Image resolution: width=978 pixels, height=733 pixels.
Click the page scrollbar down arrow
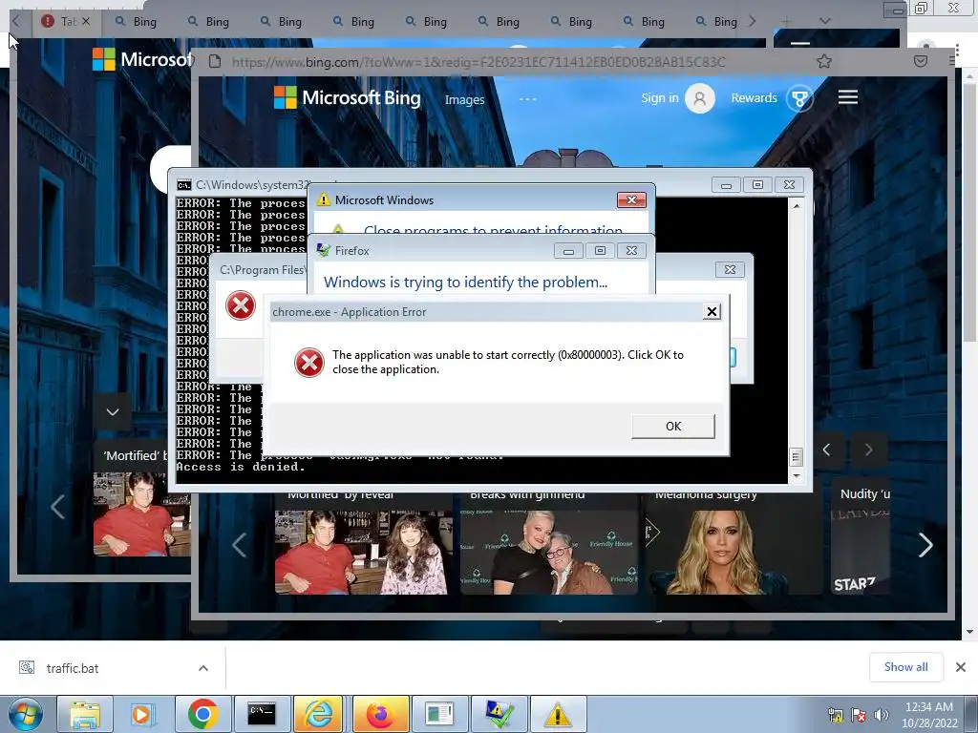pyautogui.click(x=969, y=632)
